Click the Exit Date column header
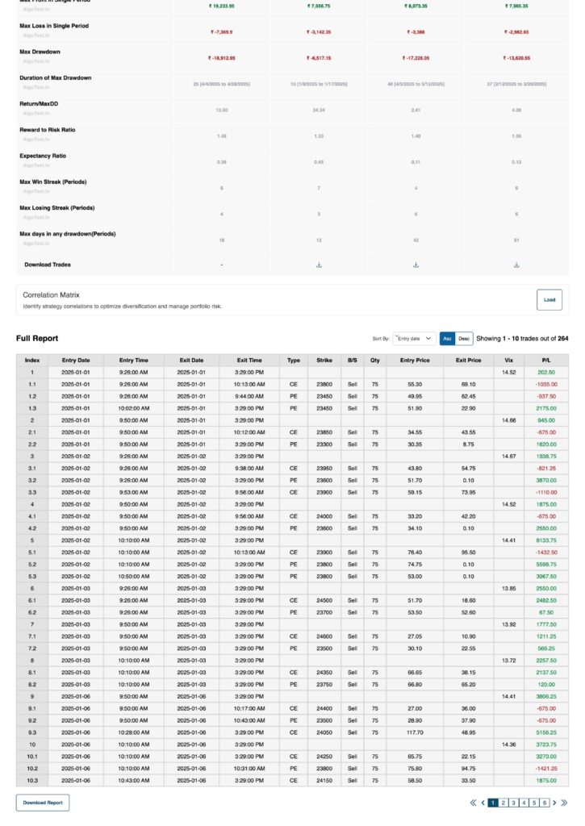This screenshot has height=826, width=585. click(x=191, y=361)
